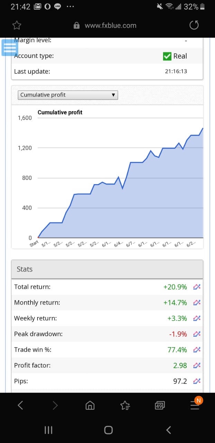Open chart icon next to Trade win %
This screenshot has height=443, width=215.
point(197,350)
